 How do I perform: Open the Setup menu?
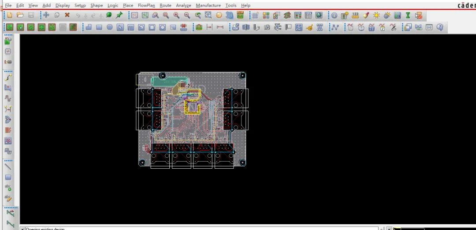point(80,5)
